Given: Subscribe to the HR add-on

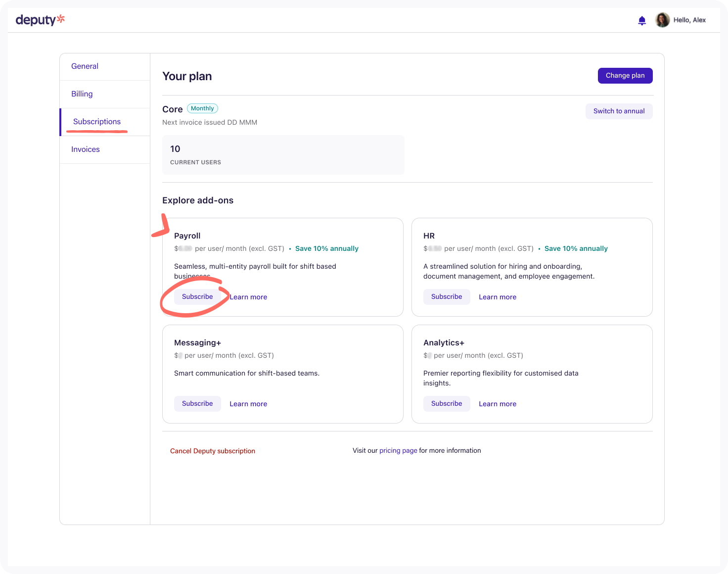Looking at the screenshot, I should click(447, 297).
